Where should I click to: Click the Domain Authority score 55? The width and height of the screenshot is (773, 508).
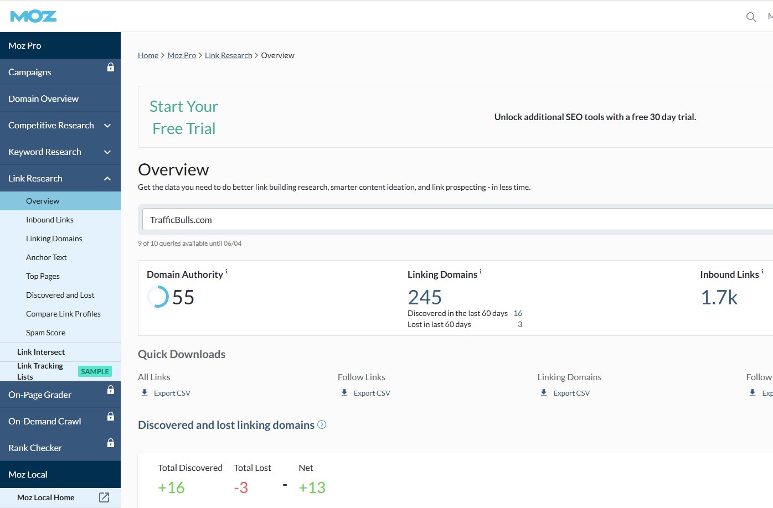(x=183, y=298)
